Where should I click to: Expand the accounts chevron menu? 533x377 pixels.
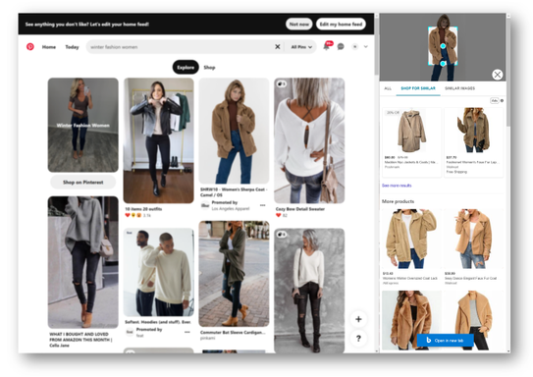click(366, 46)
